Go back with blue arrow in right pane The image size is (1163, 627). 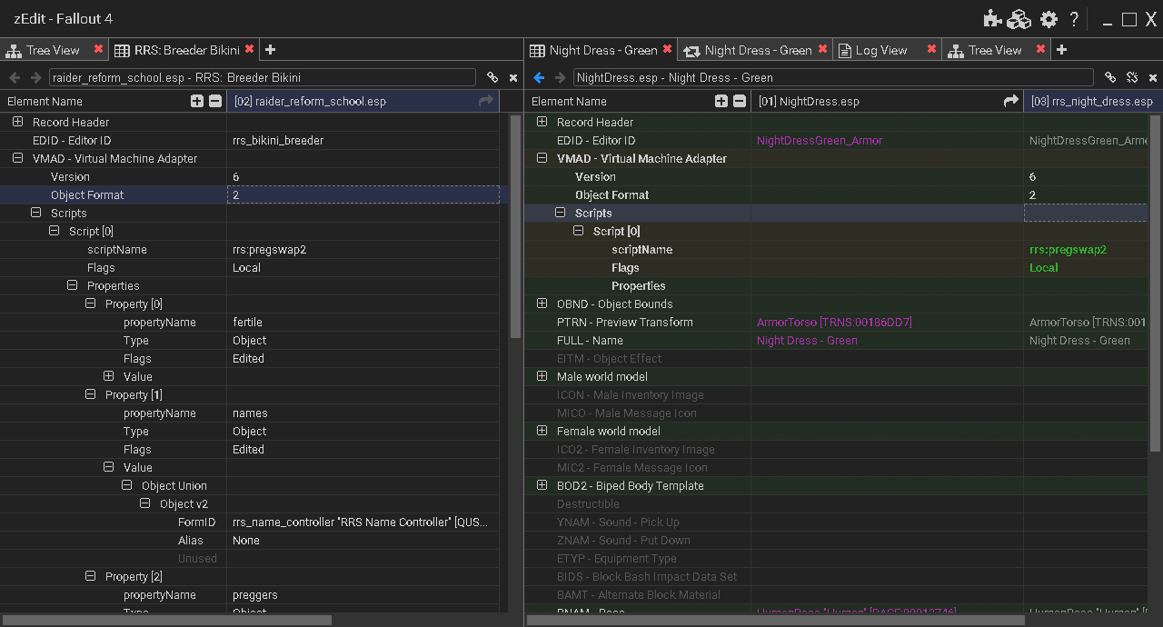click(540, 78)
